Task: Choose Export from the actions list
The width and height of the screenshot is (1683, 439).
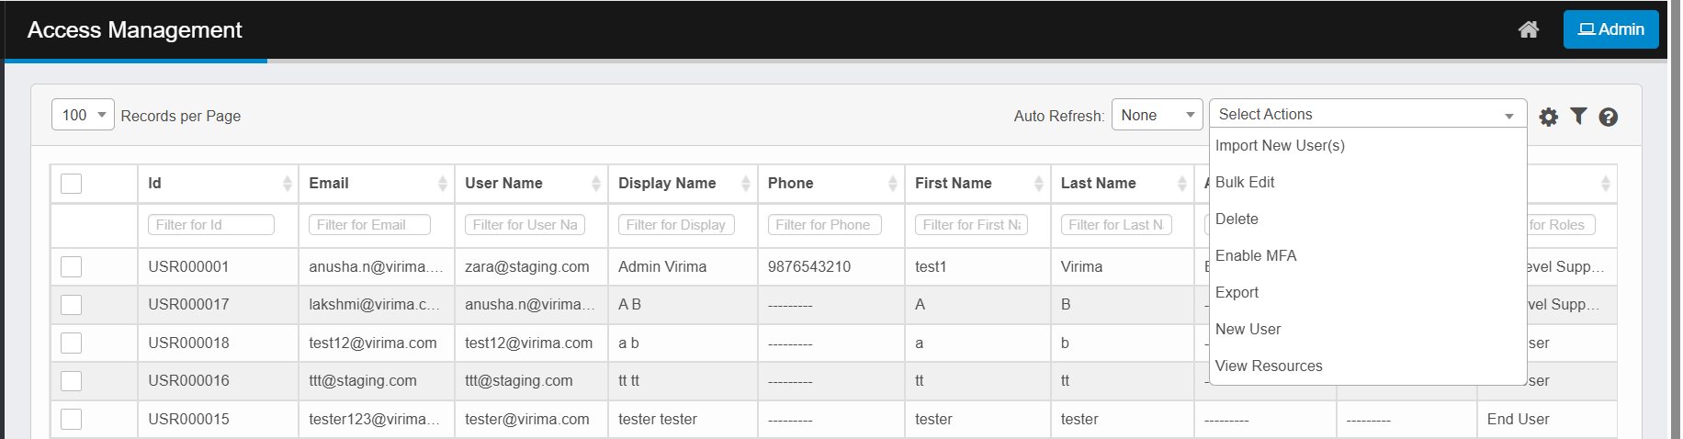Action: point(1237,292)
